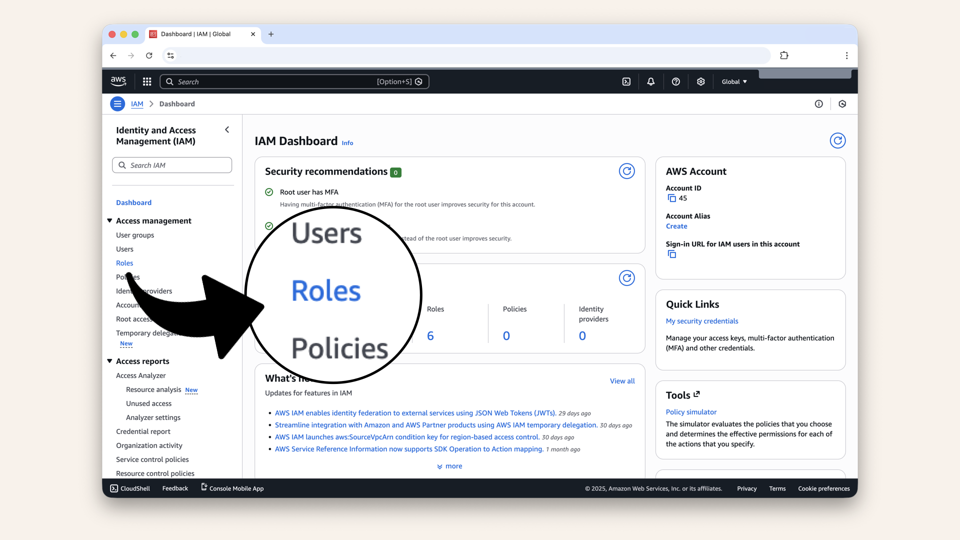The image size is (960, 540).
Task: Open AWS help via the question mark icon
Action: click(675, 81)
